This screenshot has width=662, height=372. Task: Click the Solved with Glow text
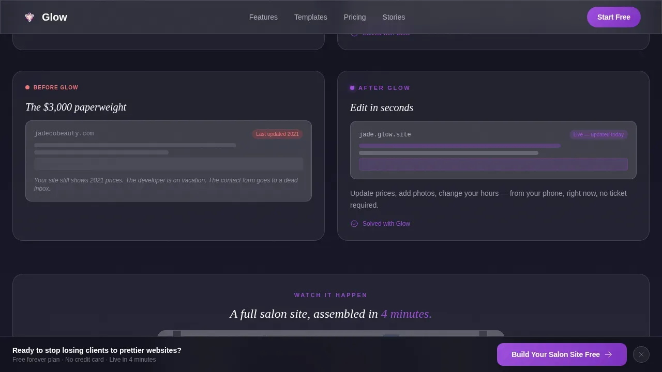click(386, 224)
